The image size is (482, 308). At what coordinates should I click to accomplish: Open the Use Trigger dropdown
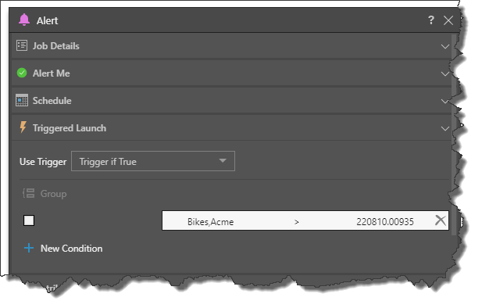point(153,161)
